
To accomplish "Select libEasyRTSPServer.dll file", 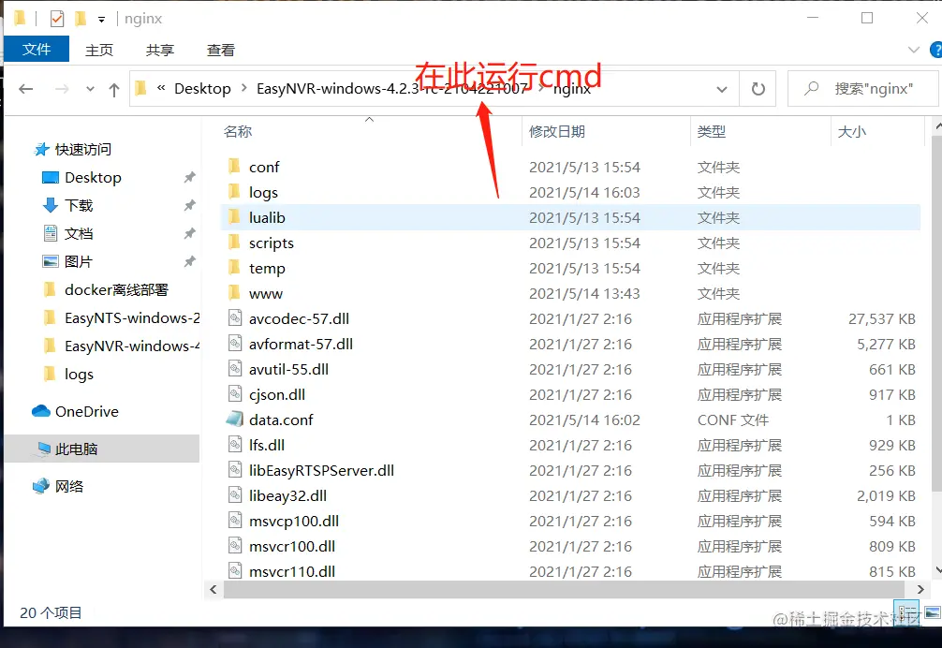I will [321, 470].
